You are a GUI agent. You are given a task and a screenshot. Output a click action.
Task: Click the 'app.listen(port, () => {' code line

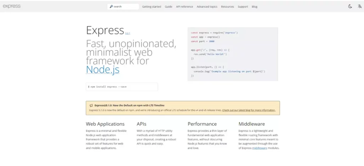pos(207,67)
